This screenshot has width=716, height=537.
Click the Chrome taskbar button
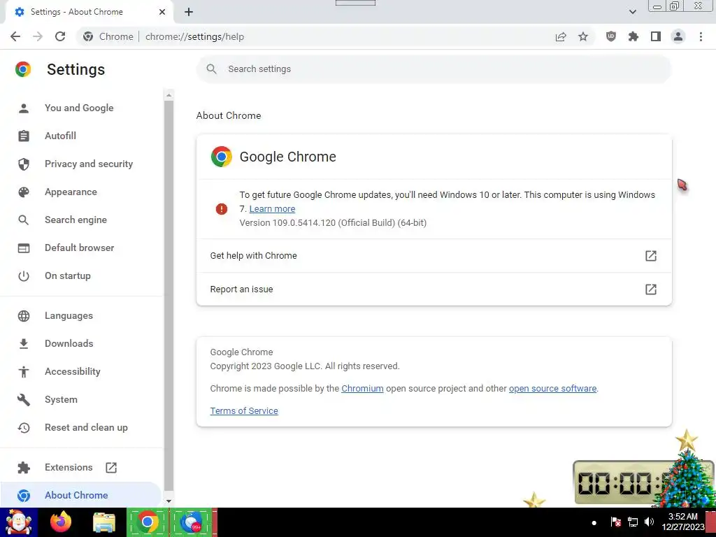[x=148, y=522]
